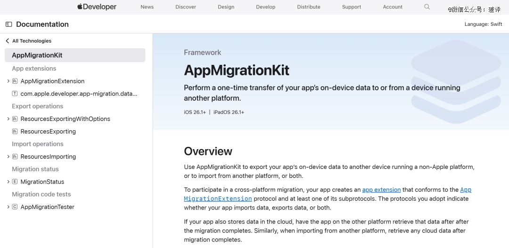Click the MigrationStatus enum icon
This screenshot has height=248, width=509.
point(15,182)
